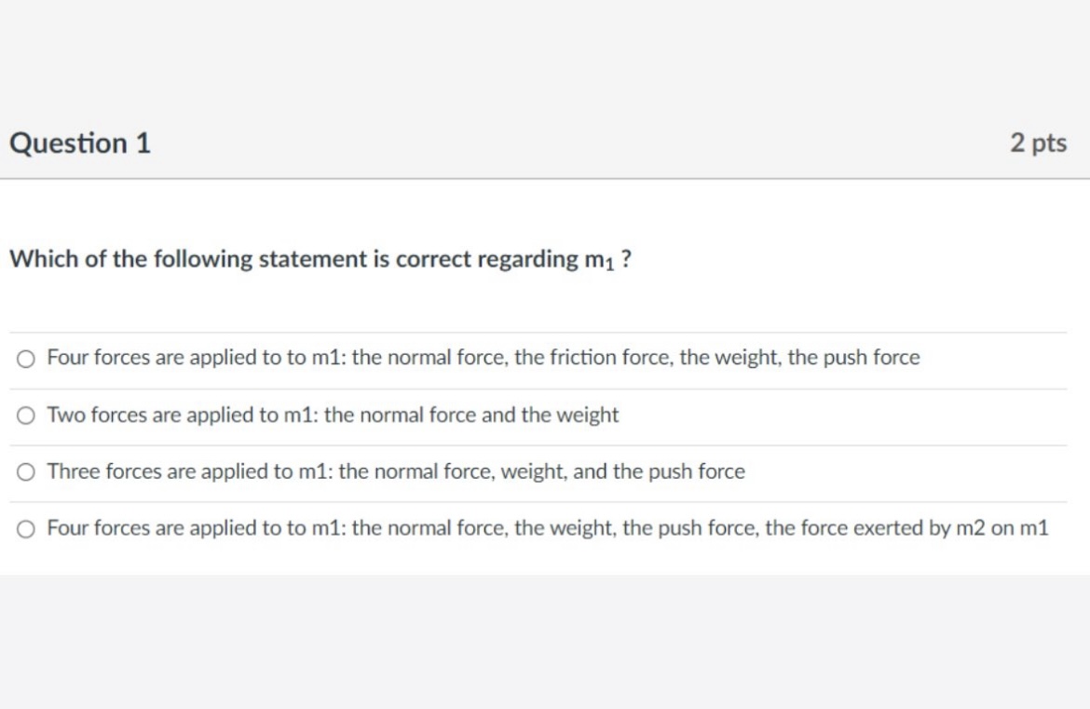1090x709 pixels.
Task: Click the Question 1 header bar
Action: coord(545,143)
